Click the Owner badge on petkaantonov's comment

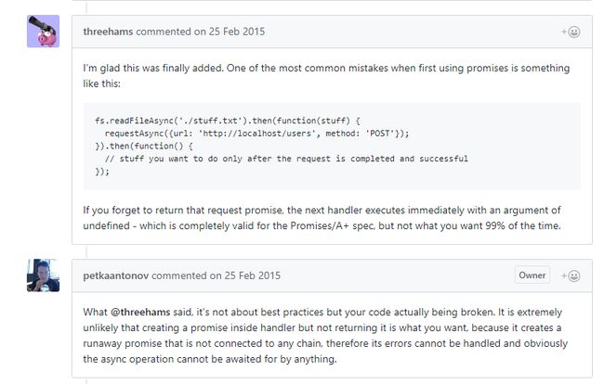tap(532, 275)
